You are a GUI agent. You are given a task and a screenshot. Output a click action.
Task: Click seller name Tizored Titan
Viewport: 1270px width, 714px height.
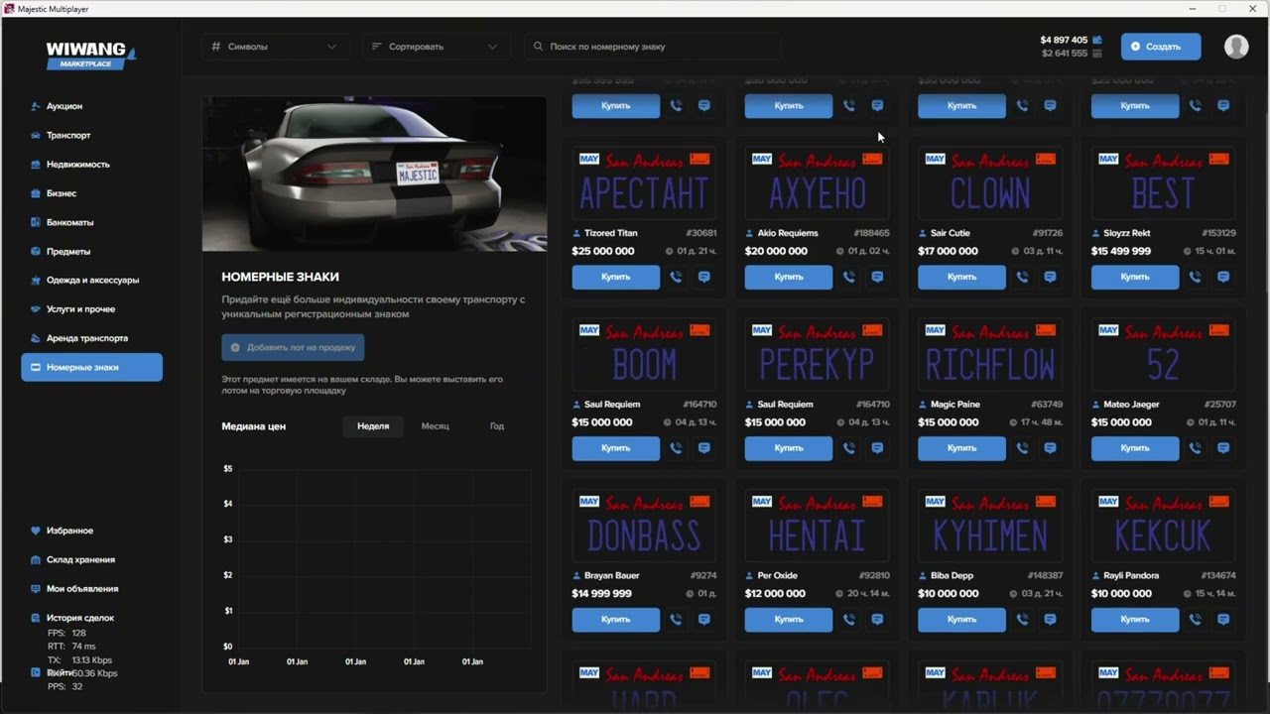pos(611,233)
